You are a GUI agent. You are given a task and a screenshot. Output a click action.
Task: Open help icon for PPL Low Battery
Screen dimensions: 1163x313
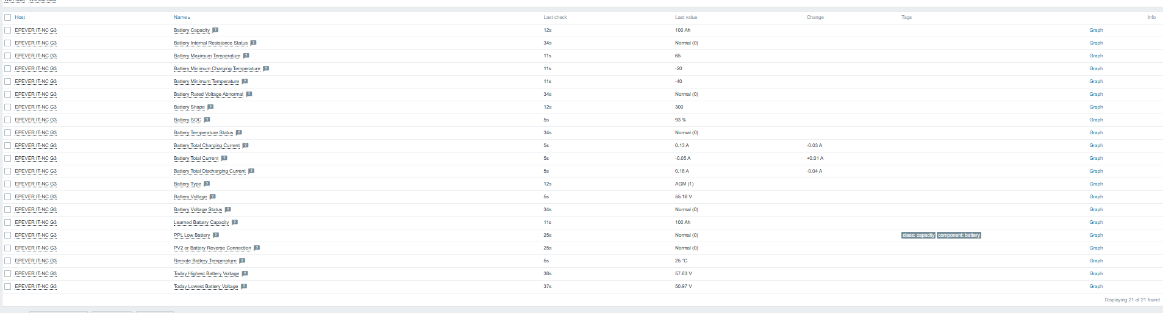tap(216, 235)
